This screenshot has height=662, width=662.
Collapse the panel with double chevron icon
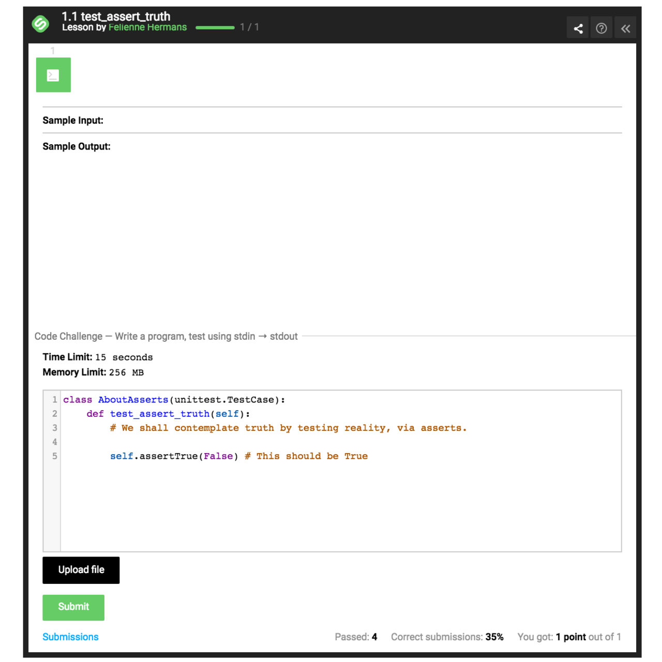coord(625,28)
